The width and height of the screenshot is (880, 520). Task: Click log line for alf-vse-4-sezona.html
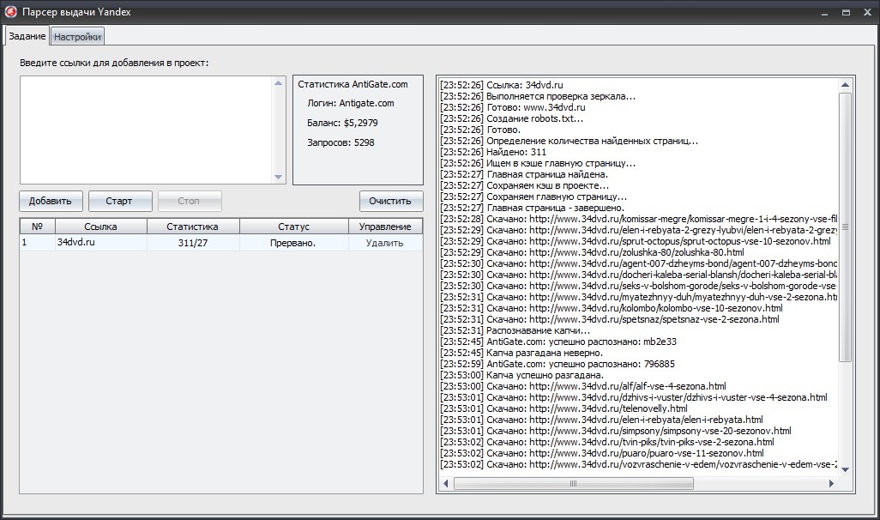pos(583,386)
